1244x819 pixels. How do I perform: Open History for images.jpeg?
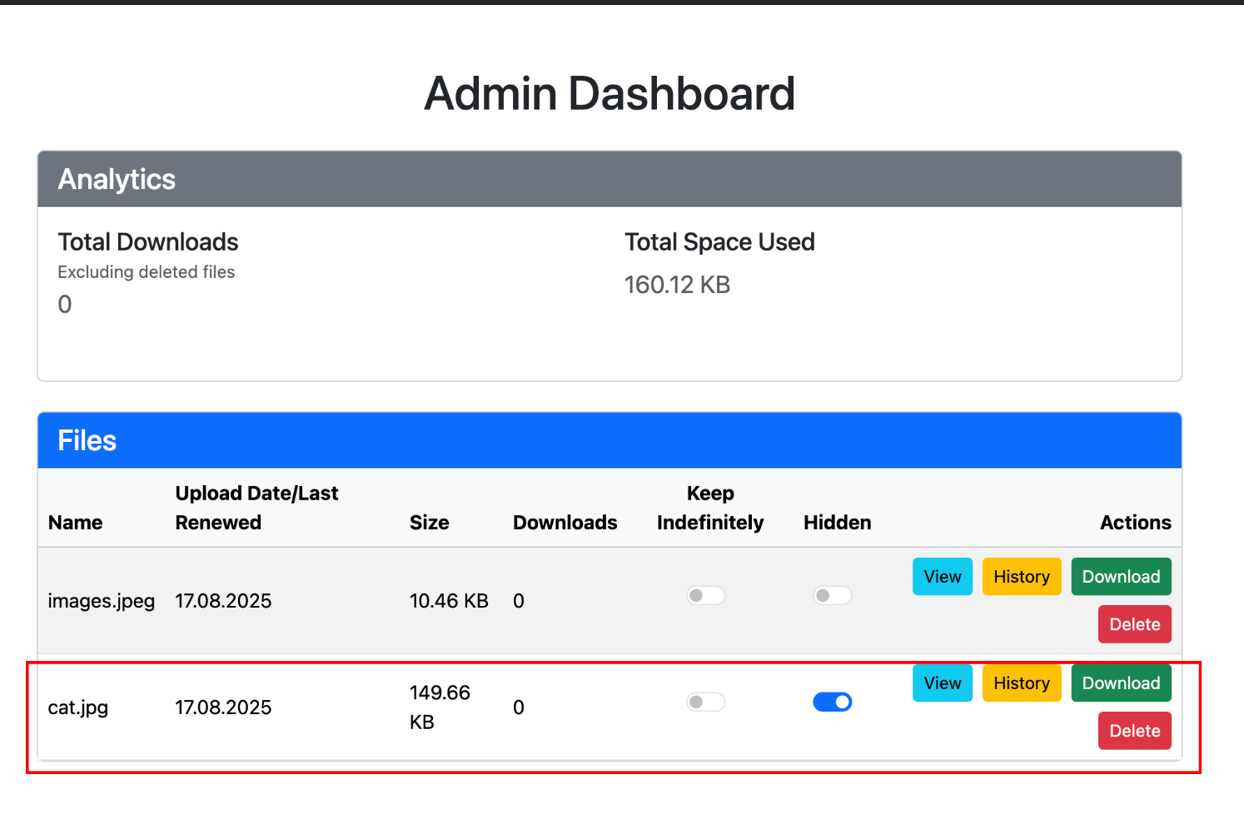[x=1022, y=576]
